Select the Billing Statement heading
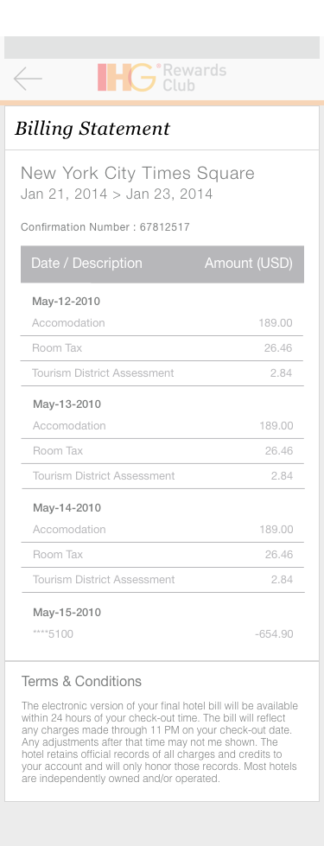The width and height of the screenshot is (324, 846). pyautogui.click(x=92, y=129)
